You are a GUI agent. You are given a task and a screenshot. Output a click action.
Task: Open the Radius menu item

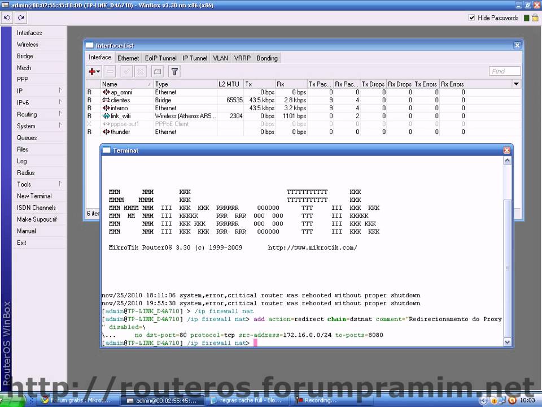pyautogui.click(x=39, y=173)
